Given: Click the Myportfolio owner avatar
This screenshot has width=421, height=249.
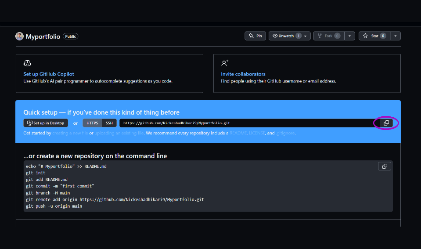Looking at the screenshot, I should 19,36.
